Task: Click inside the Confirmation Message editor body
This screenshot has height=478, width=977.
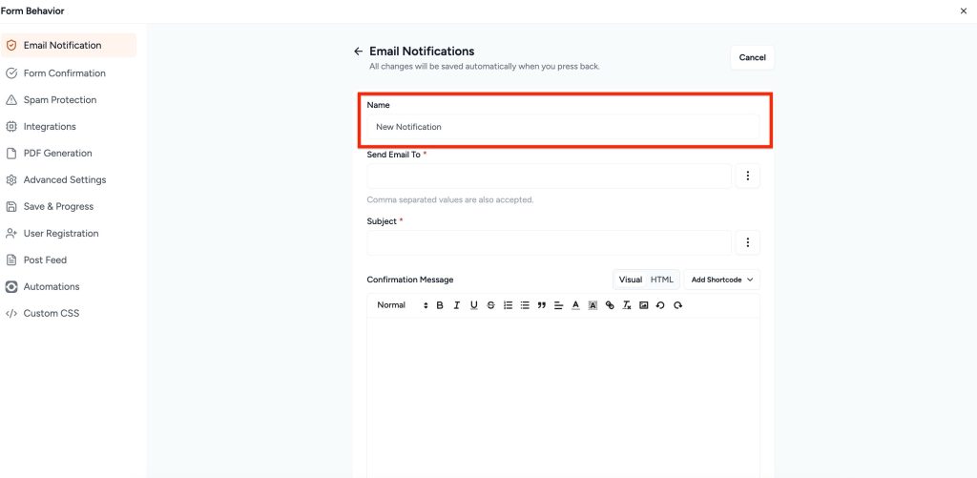Action: point(563,398)
